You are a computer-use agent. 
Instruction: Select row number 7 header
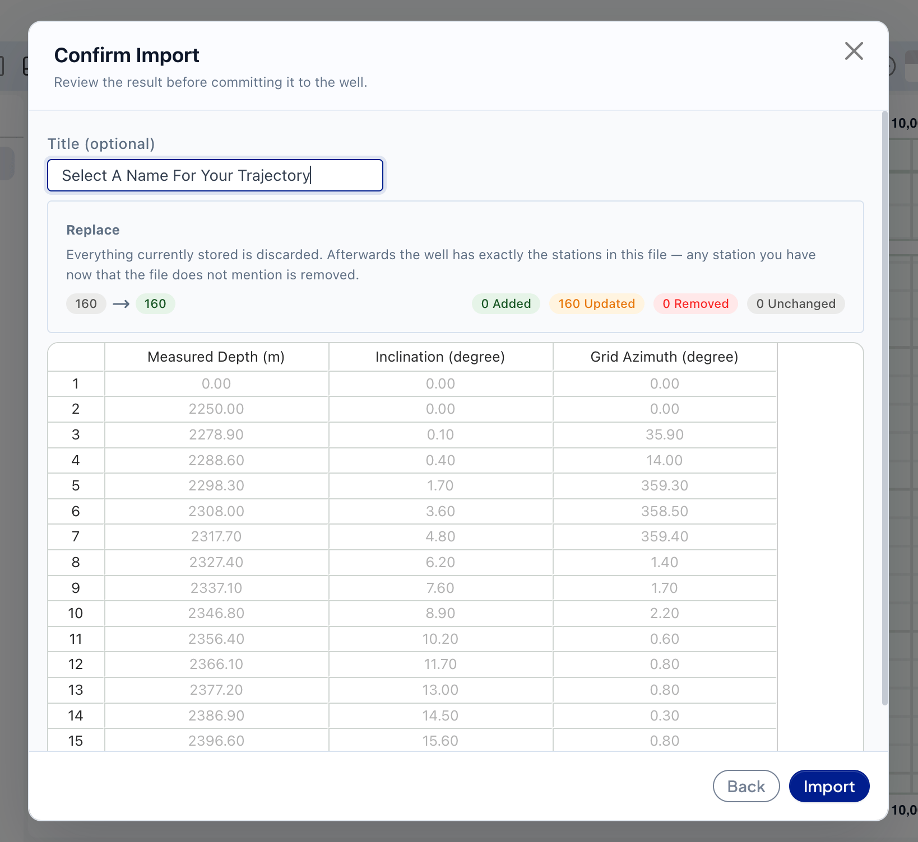(76, 537)
